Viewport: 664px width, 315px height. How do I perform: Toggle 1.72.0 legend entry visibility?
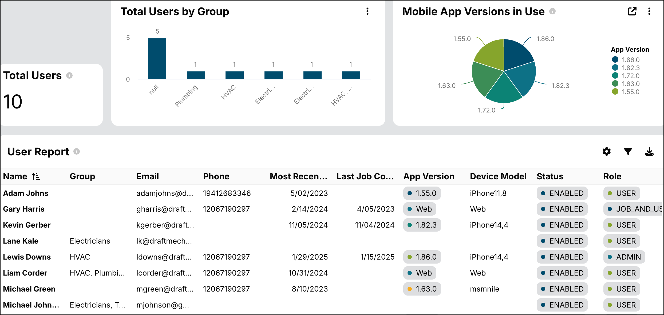pyautogui.click(x=630, y=76)
